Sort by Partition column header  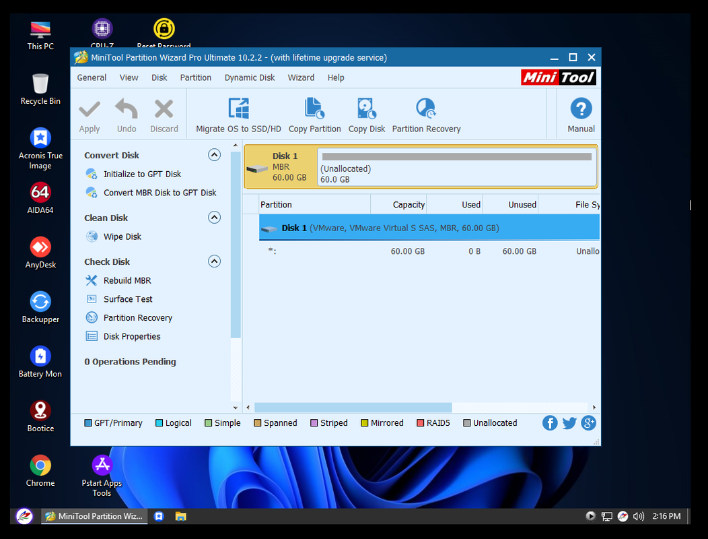tap(315, 204)
